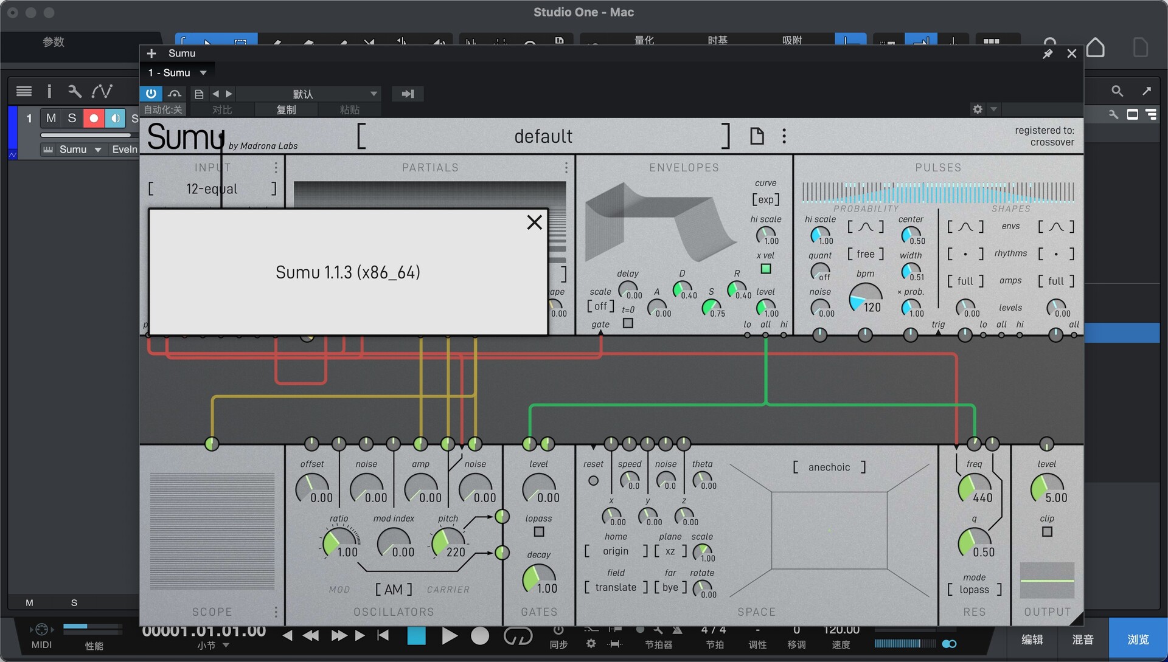Open the 编辑 tab
The height and width of the screenshot is (662, 1168).
pos(1032,640)
